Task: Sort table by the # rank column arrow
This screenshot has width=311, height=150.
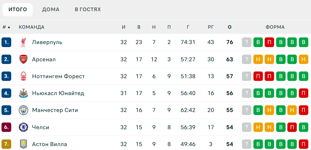Action: pyautogui.click(x=9, y=27)
